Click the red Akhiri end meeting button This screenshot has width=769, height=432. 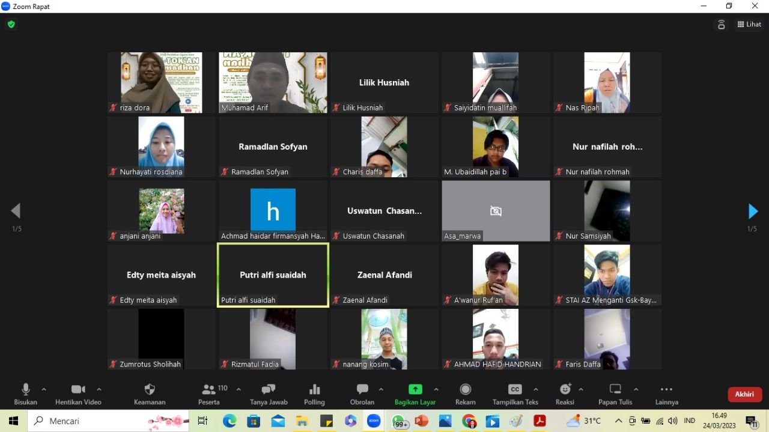coord(744,394)
